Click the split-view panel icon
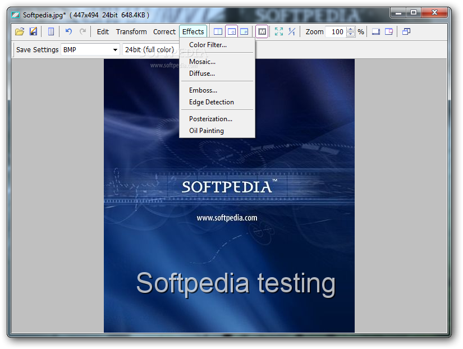The height and width of the screenshot is (349, 463). (218, 31)
